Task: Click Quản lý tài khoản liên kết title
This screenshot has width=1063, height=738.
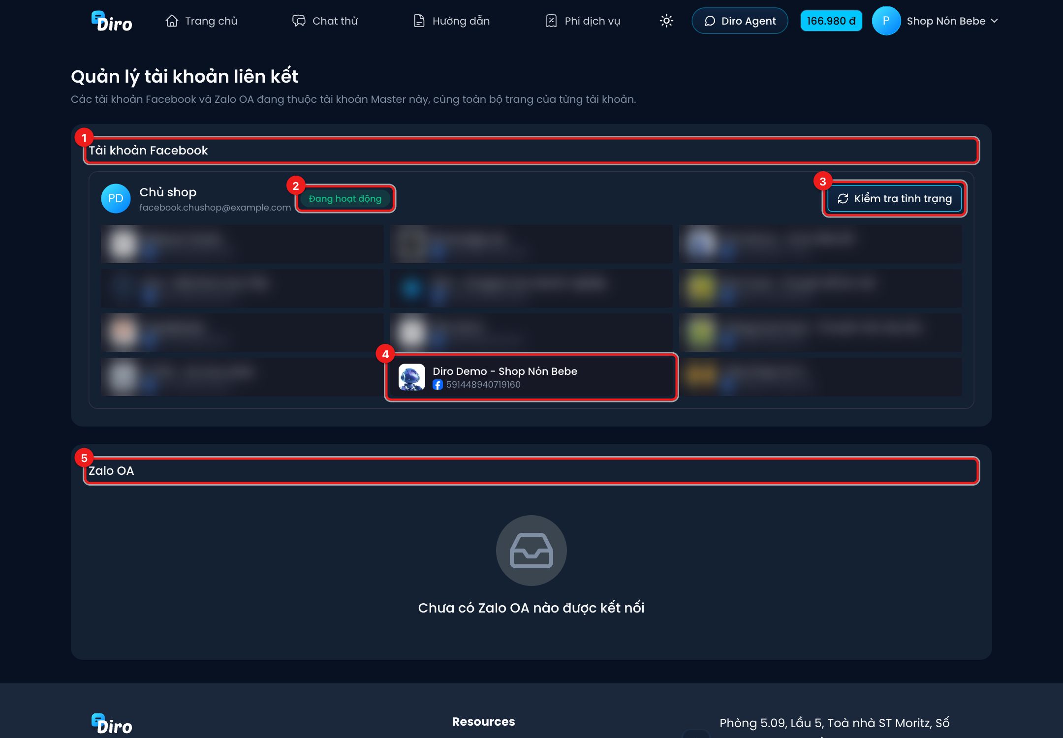Action: 185,77
